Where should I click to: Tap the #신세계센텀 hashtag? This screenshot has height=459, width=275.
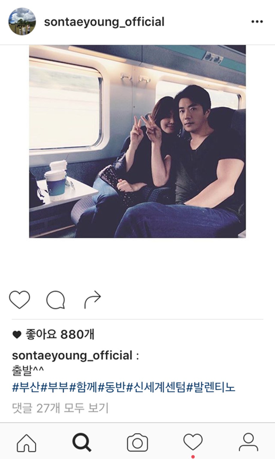pos(156,388)
